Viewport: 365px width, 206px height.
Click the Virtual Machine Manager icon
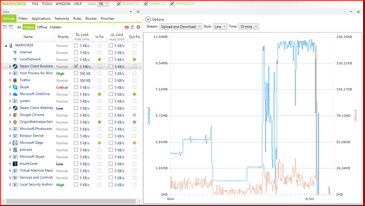[15, 171]
